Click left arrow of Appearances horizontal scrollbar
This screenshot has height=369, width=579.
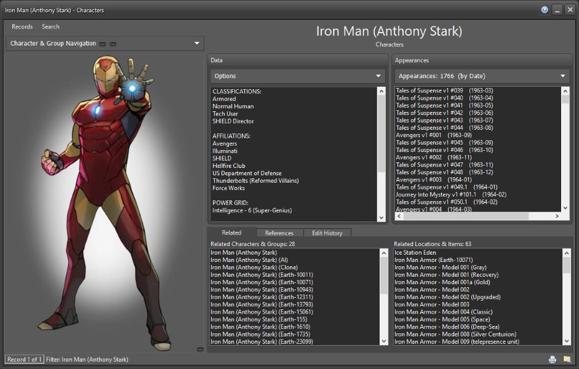[x=399, y=216]
